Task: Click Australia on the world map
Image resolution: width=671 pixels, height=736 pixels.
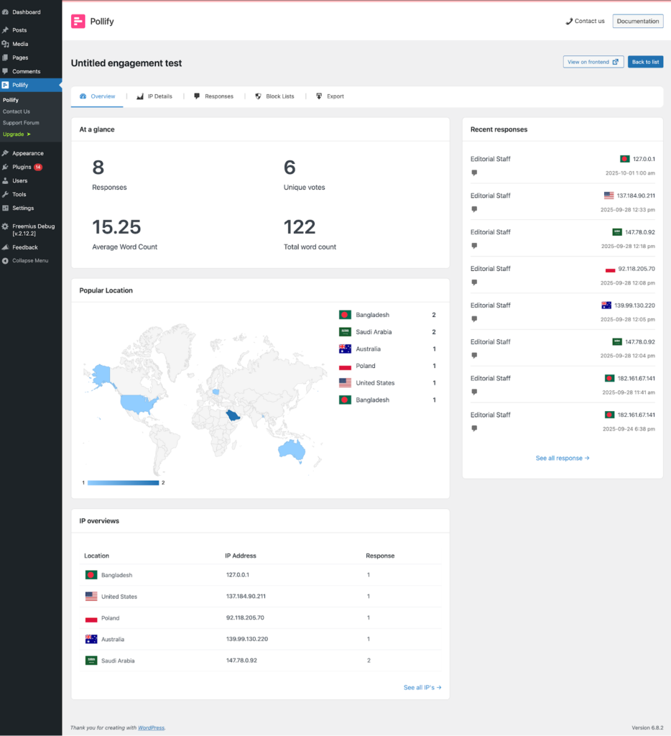Action: point(292,449)
